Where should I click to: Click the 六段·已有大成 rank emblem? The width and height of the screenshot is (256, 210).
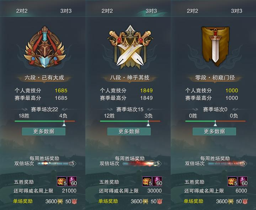(45, 47)
